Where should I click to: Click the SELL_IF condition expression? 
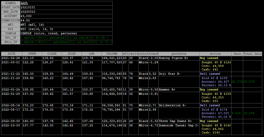point(66,42)
